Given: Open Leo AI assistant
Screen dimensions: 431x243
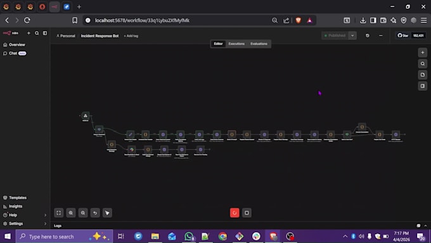Looking at the screenshot, I should [x=394, y=20].
